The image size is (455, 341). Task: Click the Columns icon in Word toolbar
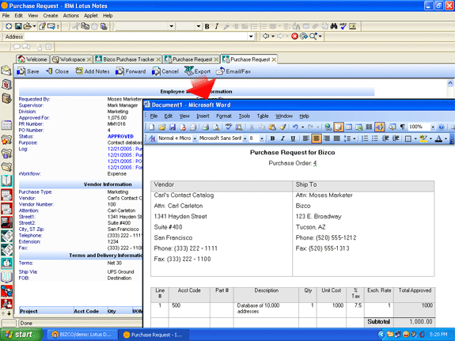pos(369,127)
